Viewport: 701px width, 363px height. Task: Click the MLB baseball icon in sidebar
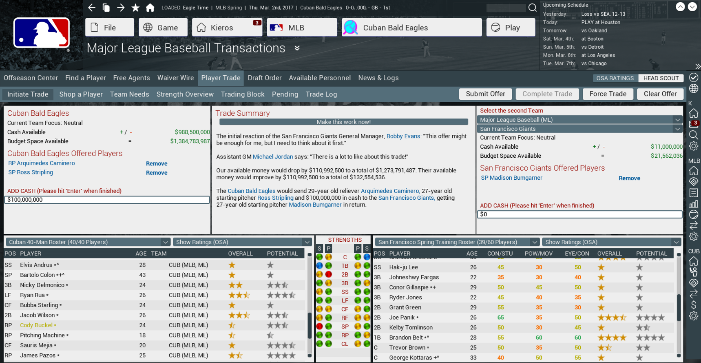click(694, 214)
